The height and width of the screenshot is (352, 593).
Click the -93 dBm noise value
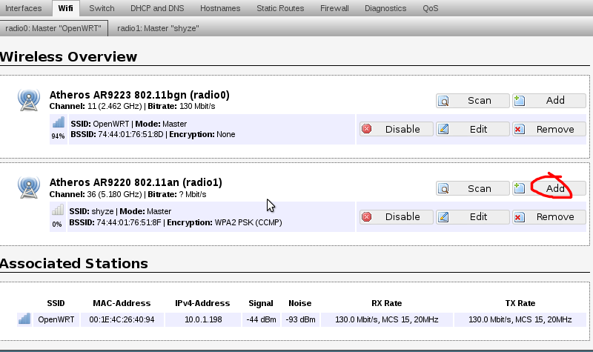[301, 319]
